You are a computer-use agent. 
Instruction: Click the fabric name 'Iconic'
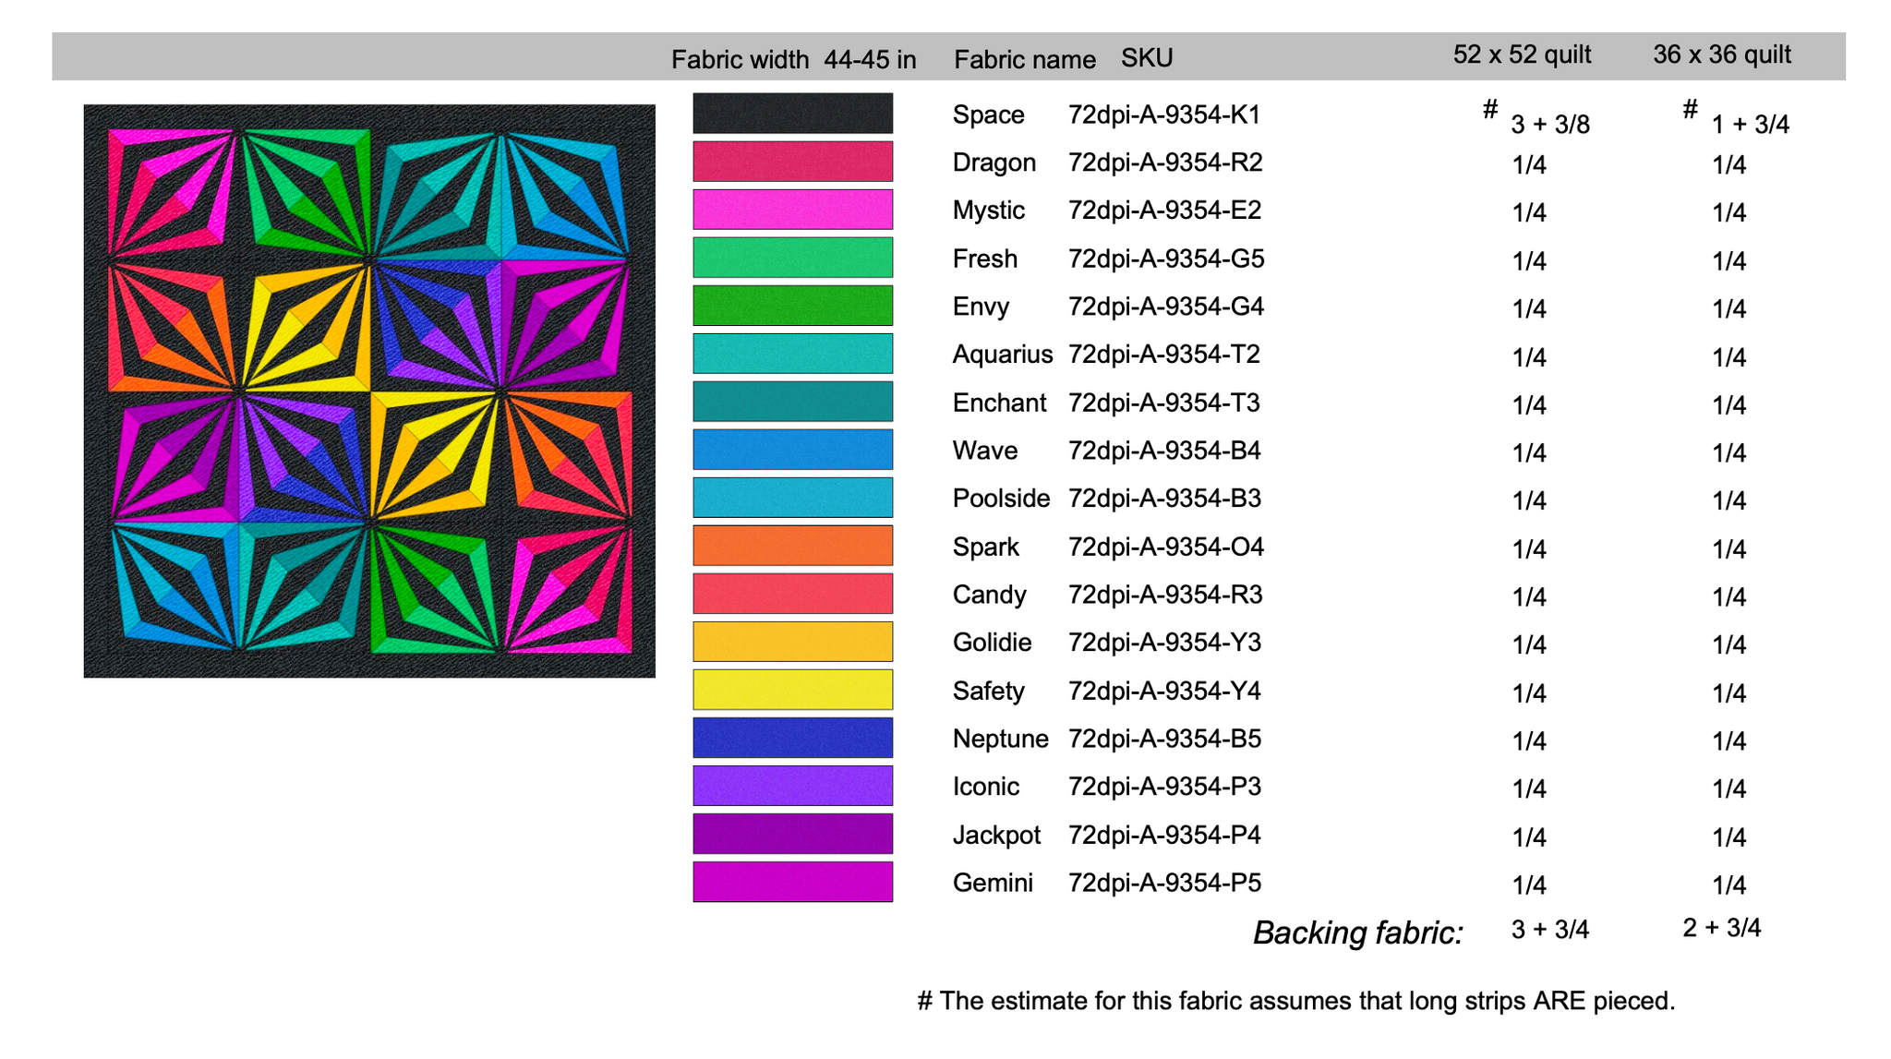pyautogui.click(x=985, y=787)
